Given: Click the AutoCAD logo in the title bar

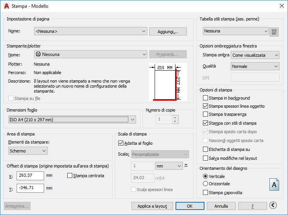Looking at the screenshot, I should coord(7,6).
